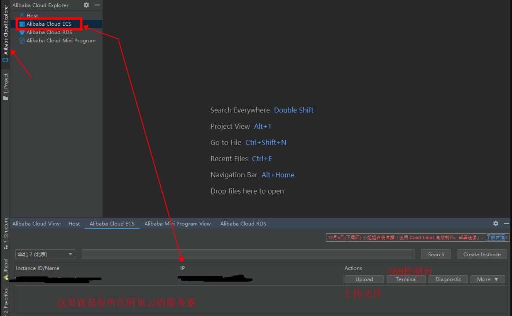Open the Project tool window
The width and height of the screenshot is (512, 316).
point(6,86)
